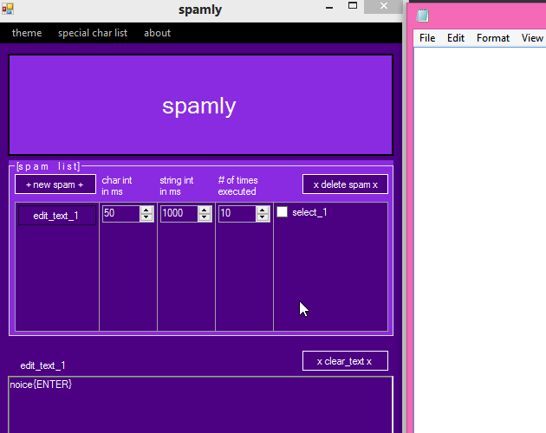This screenshot has width=546, height=433.
Task: Click the 'char int in ms' label
Action: tap(117, 186)
